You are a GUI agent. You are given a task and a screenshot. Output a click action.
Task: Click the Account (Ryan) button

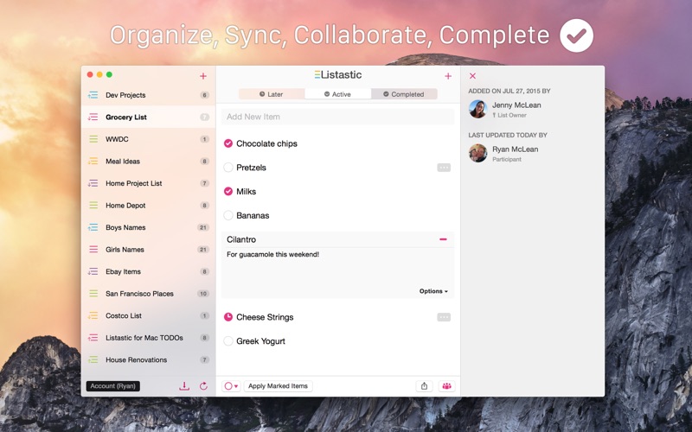pyautogui.click(x=113, y=386)
